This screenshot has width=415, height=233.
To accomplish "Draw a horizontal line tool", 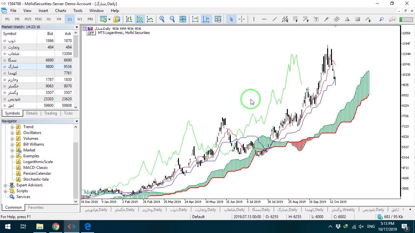I will (x=264, y=19).
